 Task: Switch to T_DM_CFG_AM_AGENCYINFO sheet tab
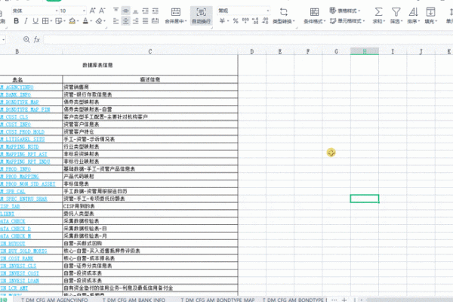click(x=54, y=300)
